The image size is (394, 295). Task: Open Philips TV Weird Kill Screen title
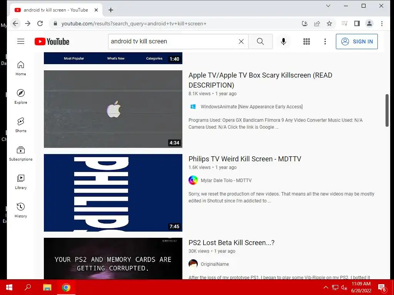[245, 159]
